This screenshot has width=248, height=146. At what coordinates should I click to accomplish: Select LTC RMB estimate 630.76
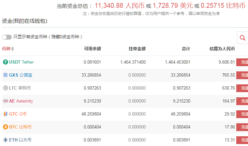pyautogui.click(x=228, y=88)
